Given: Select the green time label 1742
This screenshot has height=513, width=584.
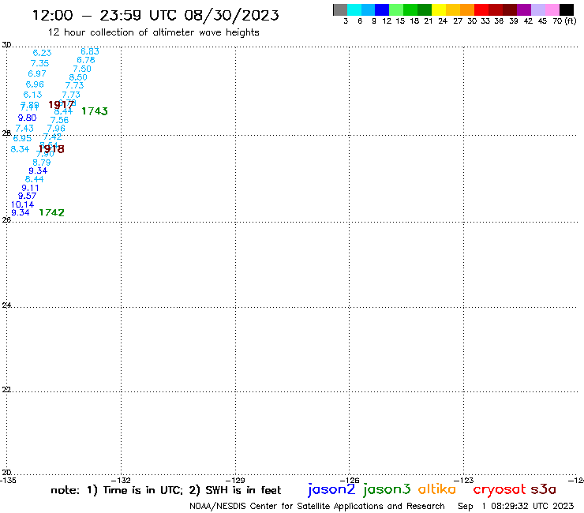Looking at the screenshot, I should tap(52, 213).
